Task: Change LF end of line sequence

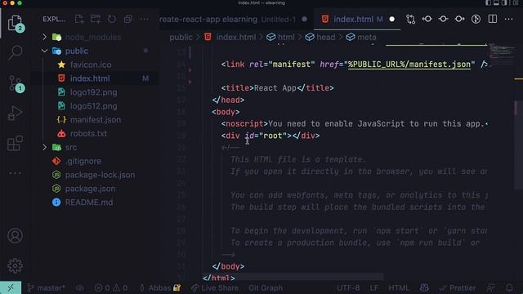Action: [x=374, y=288]
